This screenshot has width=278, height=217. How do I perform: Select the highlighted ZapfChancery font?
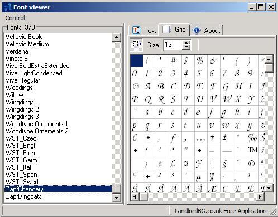click(x=58, y=189)
